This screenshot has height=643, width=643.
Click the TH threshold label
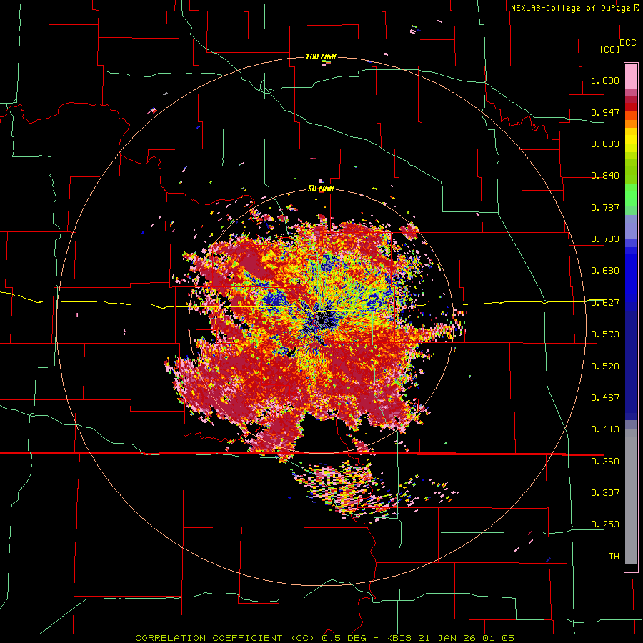pos(614,557)
